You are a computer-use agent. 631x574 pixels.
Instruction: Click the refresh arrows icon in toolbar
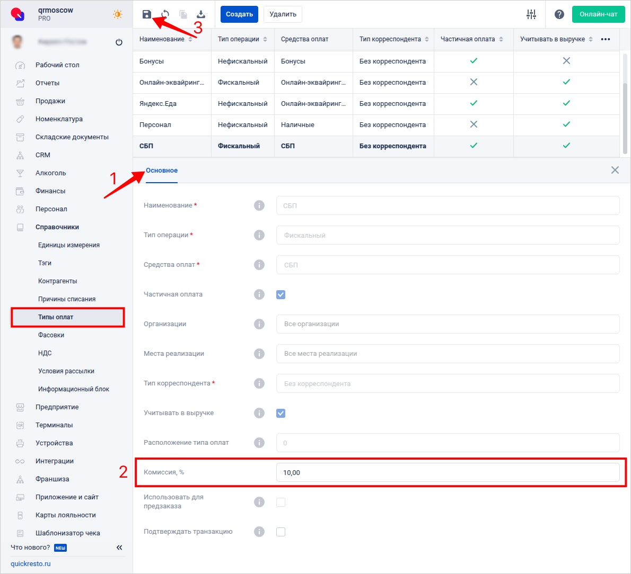pyautogui.click(x=165, y=14)
